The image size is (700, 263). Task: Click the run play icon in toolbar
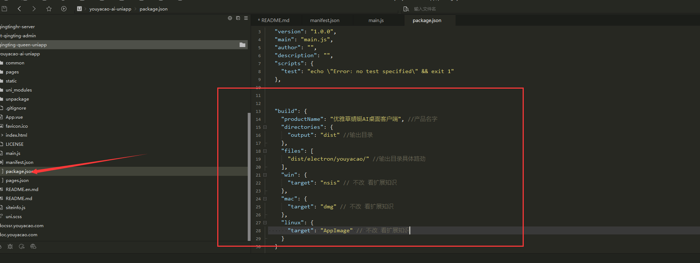click(64, 9)
